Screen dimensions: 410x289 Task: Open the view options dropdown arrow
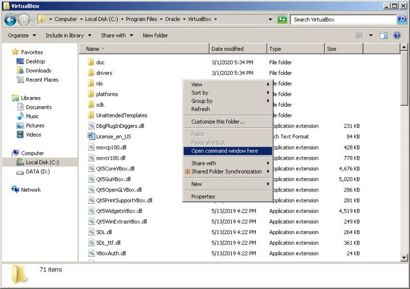(x=371, y=35)
